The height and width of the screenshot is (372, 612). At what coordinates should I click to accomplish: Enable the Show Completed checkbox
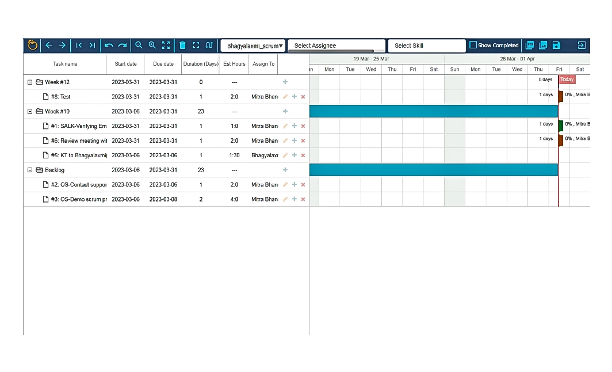tap(473, 45)
